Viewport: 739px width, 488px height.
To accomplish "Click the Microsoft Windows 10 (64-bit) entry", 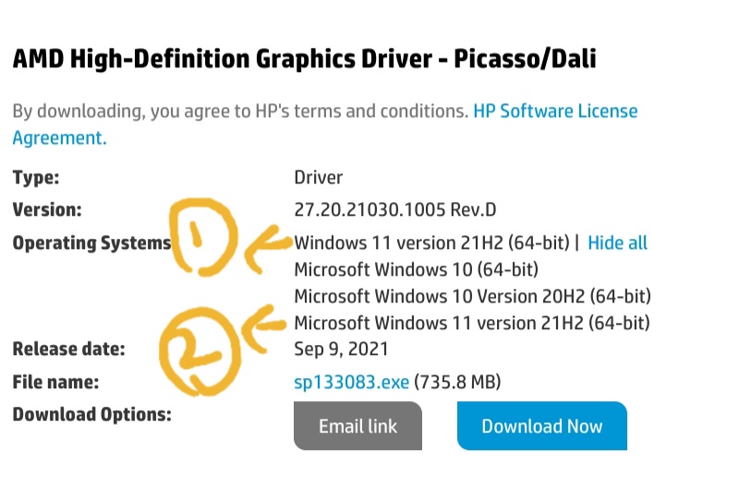I will tap(416, 270).
